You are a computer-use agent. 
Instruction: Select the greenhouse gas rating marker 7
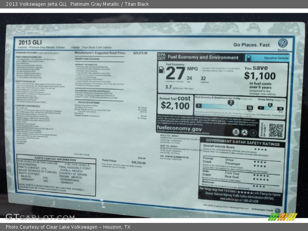(231, 103)
